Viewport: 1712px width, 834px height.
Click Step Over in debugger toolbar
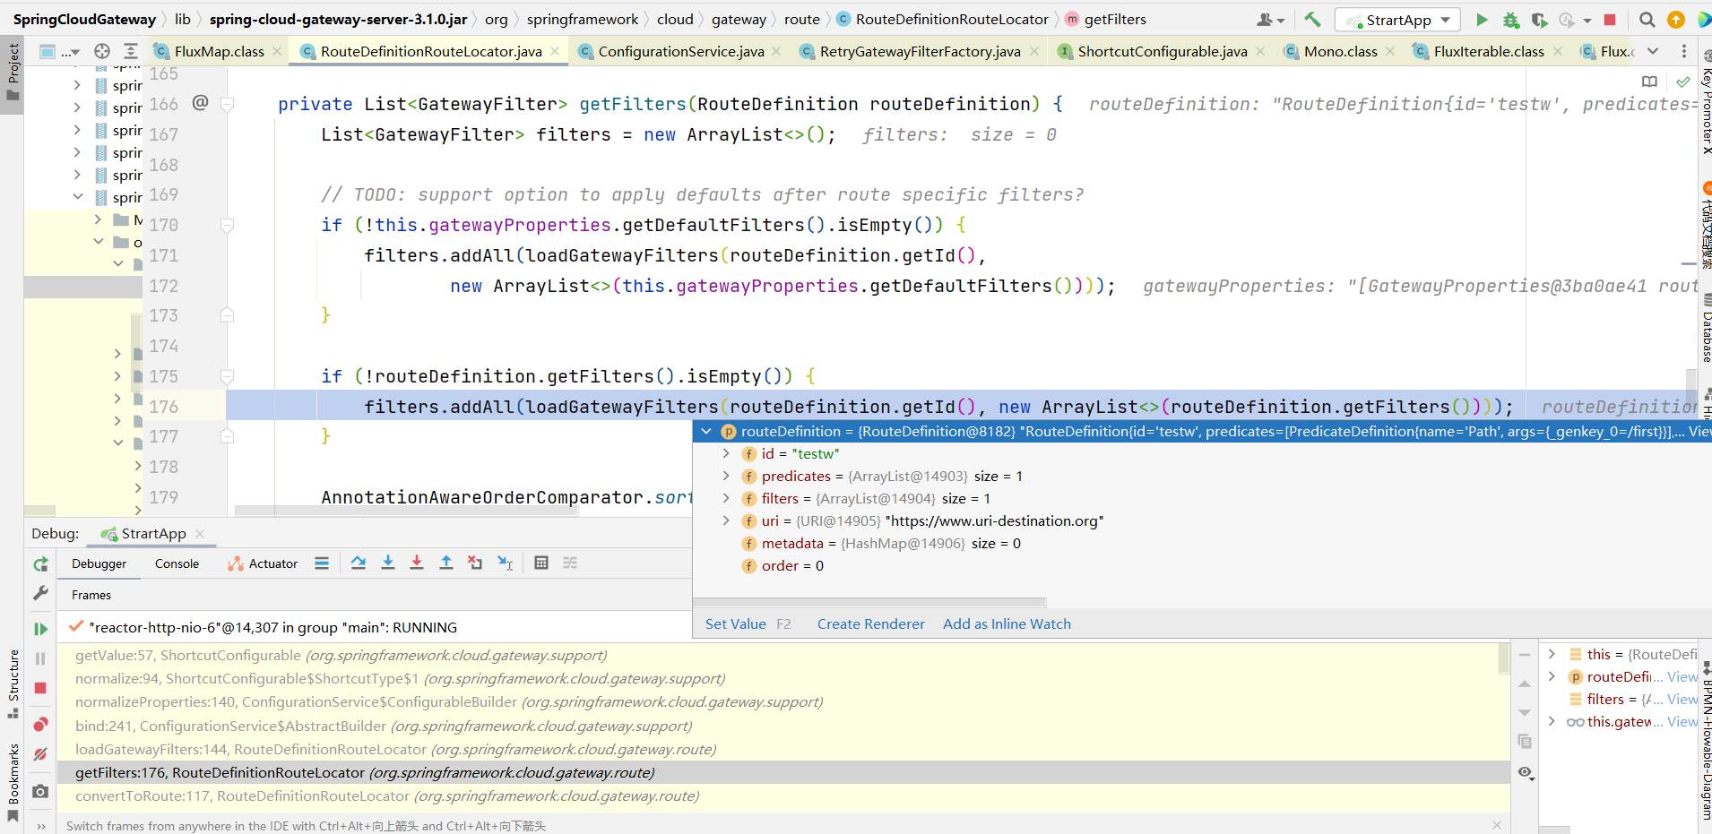click(x=359, y=563)
